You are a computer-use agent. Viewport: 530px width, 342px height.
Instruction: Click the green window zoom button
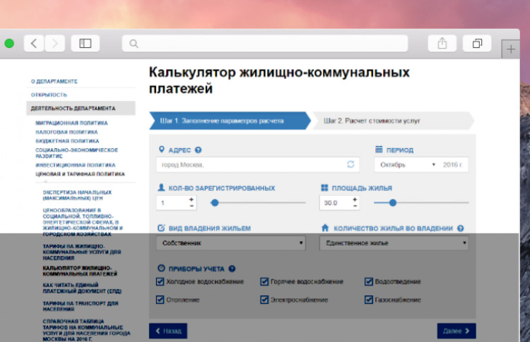click(x=9, y=43)
